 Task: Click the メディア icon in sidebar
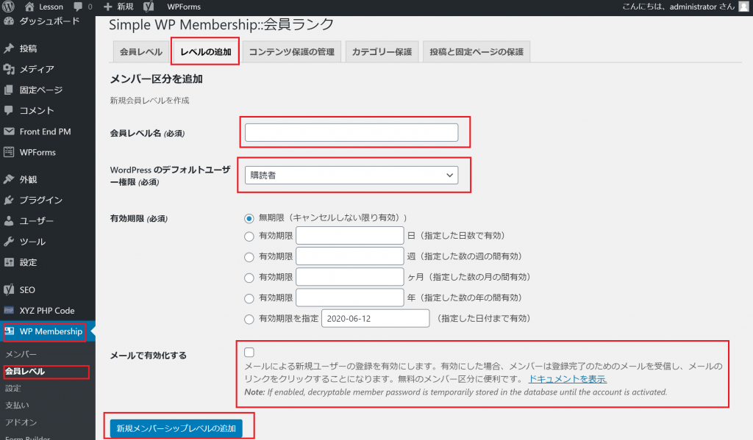[x=9, y=69]
